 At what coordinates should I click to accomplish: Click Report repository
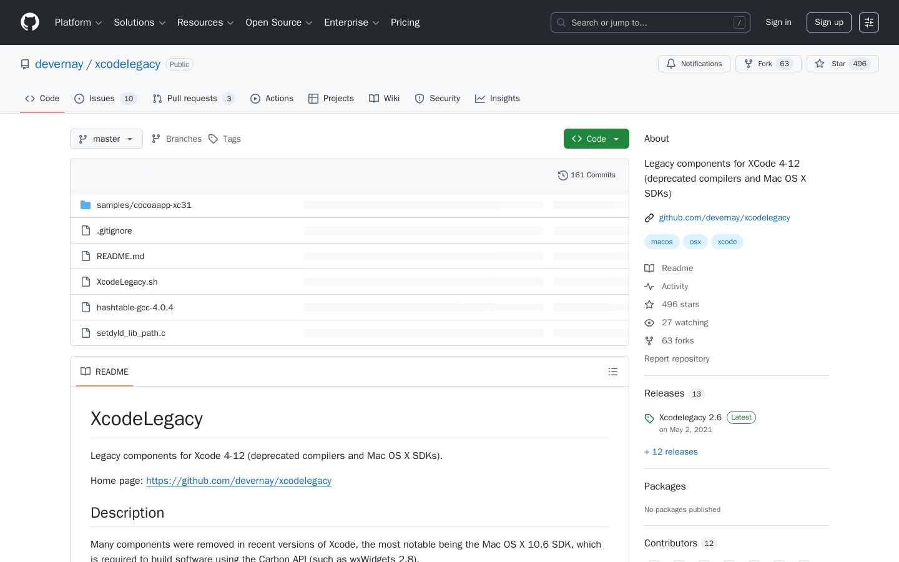pyautogui.click(x=677, y=358)
